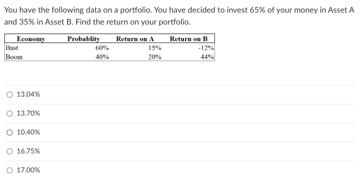Click the 44% return cell

coord(207,57)
